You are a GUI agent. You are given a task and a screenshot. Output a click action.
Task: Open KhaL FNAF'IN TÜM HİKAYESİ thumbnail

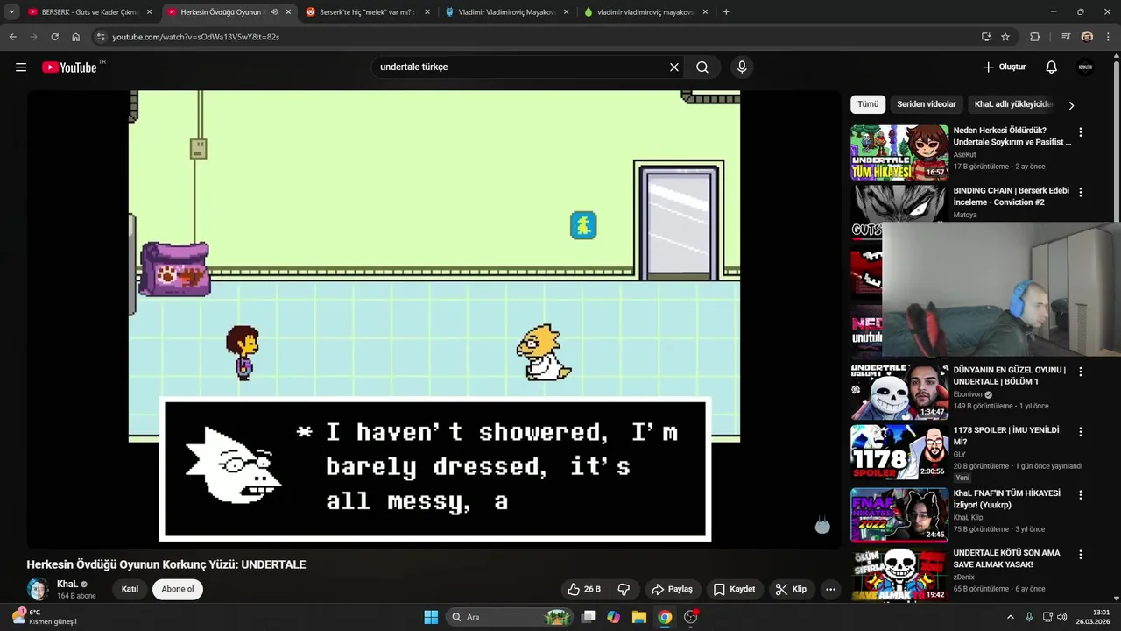click(x=899, y=515)
